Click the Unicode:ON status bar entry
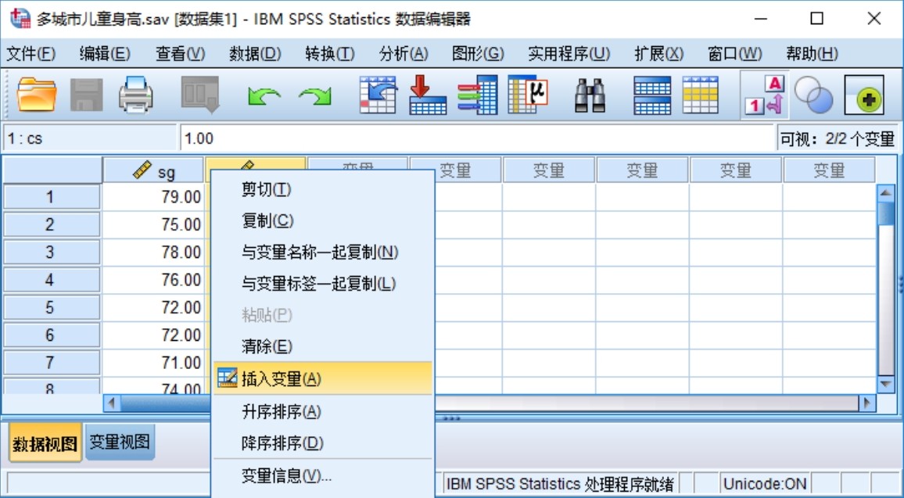 click(x=765, y=484)
